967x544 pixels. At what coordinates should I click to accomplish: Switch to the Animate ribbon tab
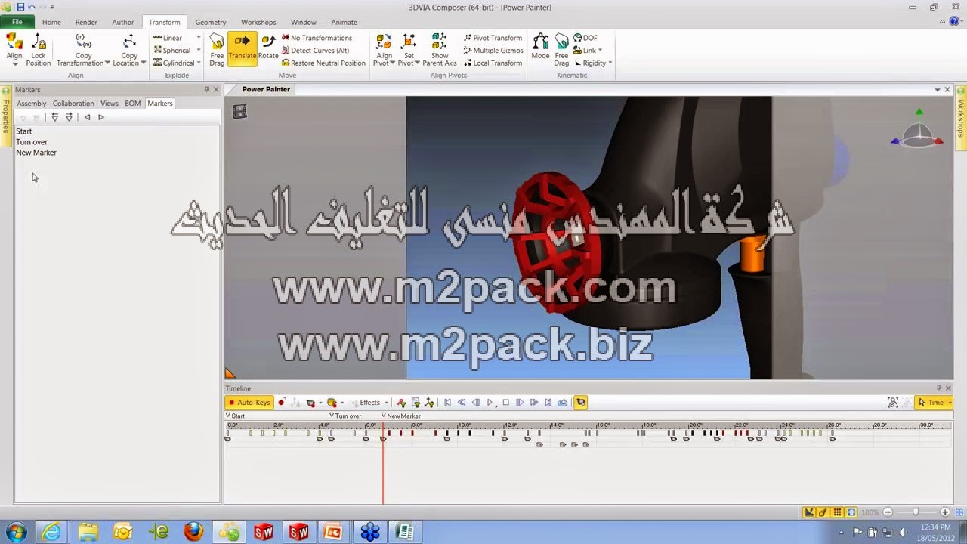tap(344, 22)
